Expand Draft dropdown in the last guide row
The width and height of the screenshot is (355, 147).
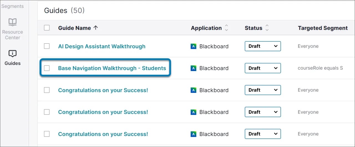263,134
